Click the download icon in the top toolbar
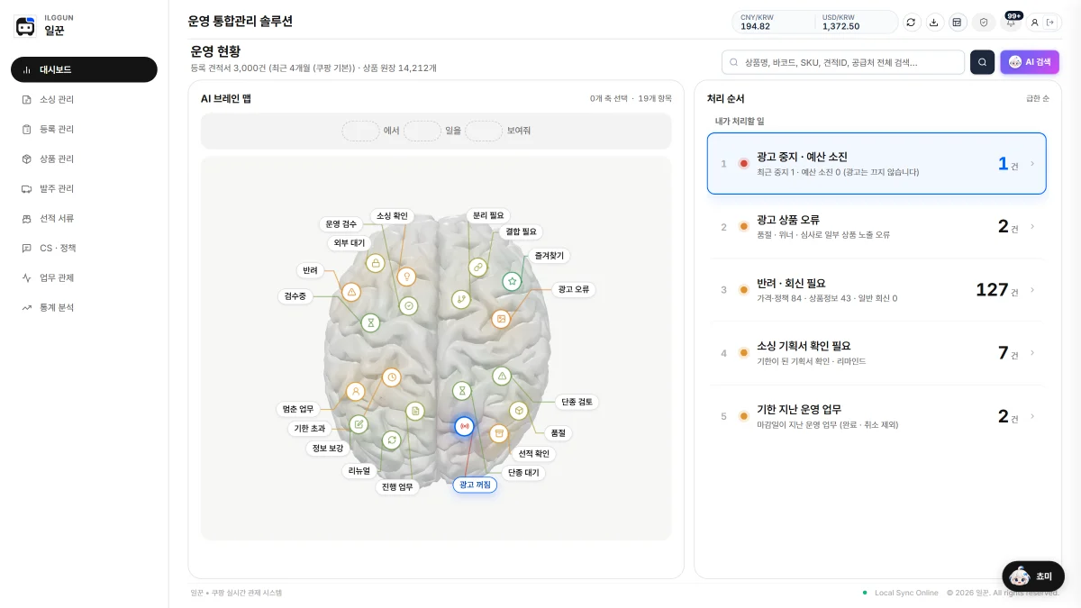The height and width of the screenshot is (608, 1081). (934, 23)
